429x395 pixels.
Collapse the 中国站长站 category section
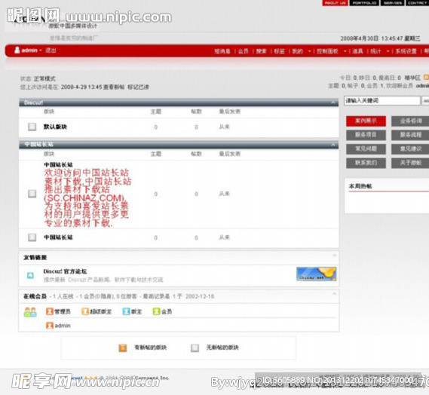point(333,145)
